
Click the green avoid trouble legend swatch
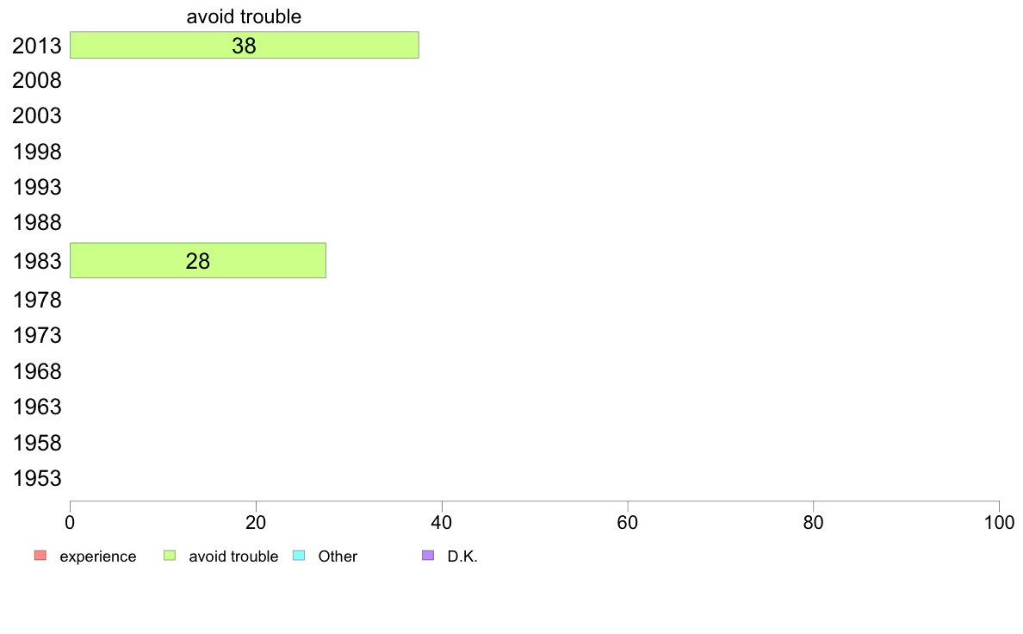(170, 556)
